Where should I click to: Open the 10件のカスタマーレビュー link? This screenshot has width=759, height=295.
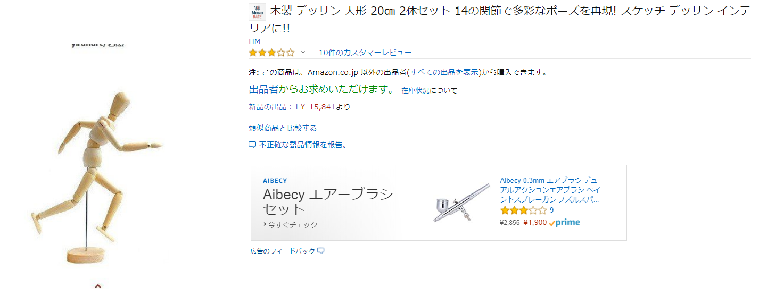click(365, 53)
